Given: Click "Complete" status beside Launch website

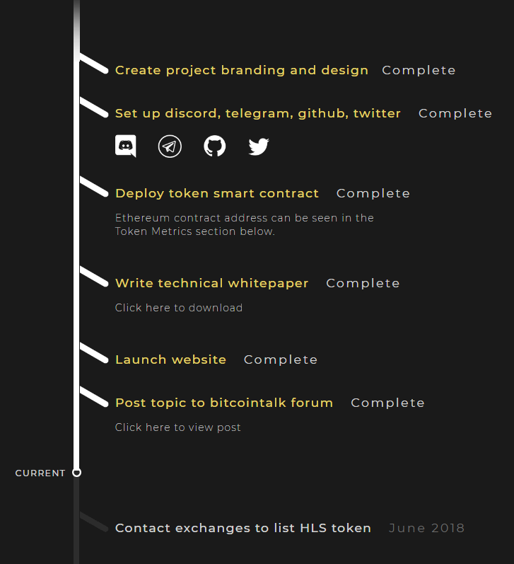Looking at the screenshot, I should tap(281, 359).
